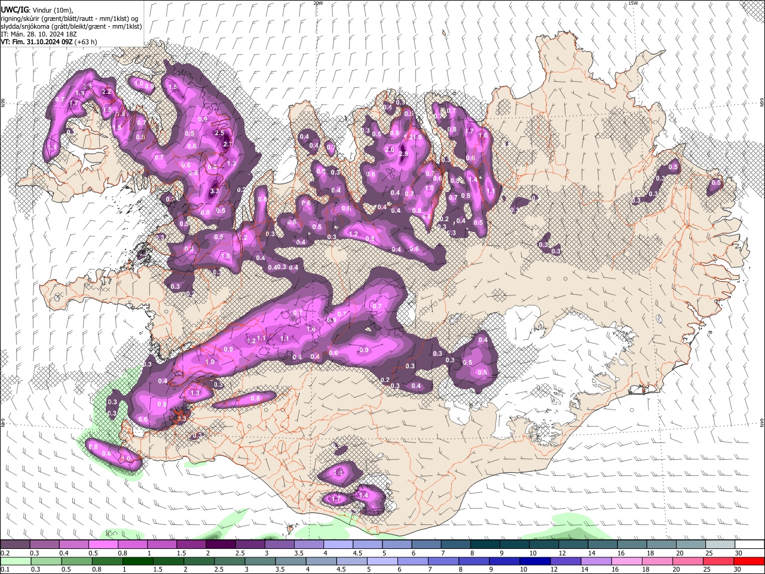The height and width of the screenshot is (574, 765).
Task: Select bright pink upper swatch labeled 0.5
Action: pos(103,545)
